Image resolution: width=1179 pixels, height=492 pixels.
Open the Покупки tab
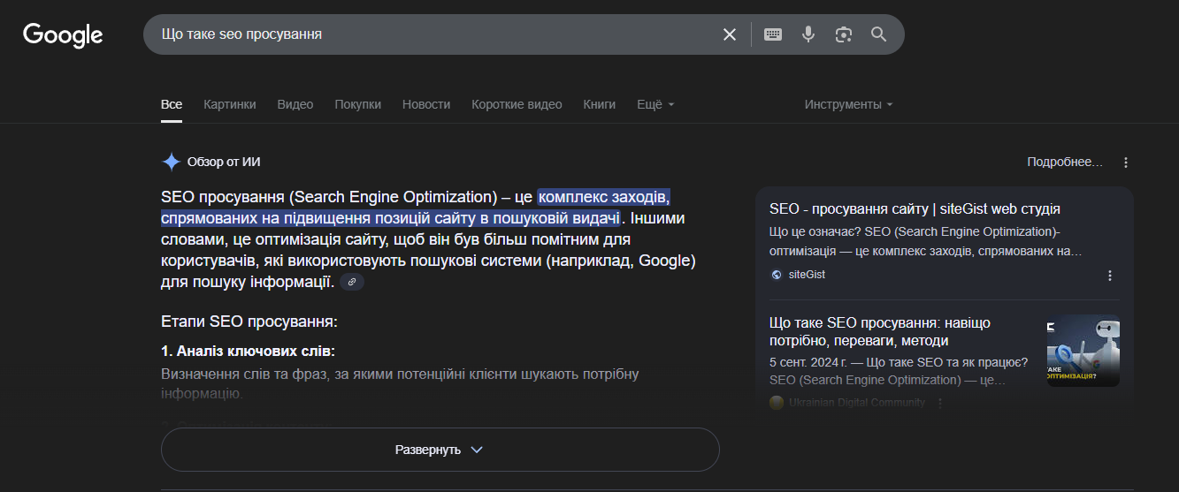click(358, 104)
